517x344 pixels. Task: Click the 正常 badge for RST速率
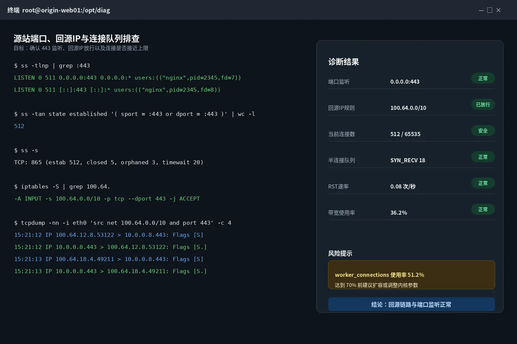coord(483,183)
